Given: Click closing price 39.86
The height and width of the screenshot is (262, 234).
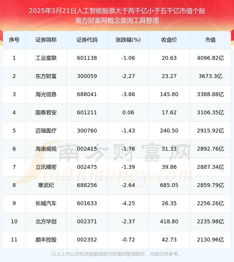Looking at the screenshot, I should click(x=169, y=167).
